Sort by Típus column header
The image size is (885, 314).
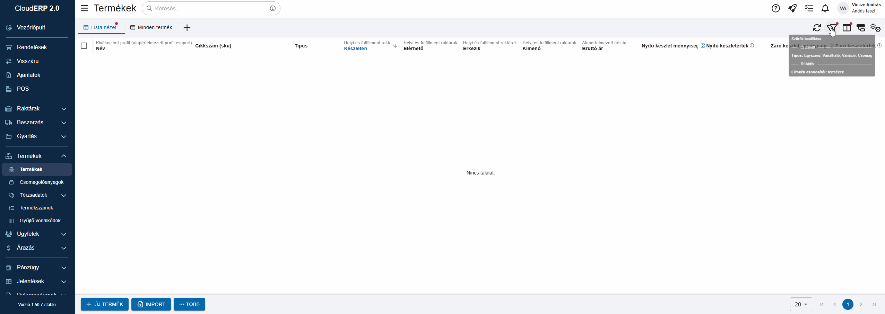(x=301, y=46)
